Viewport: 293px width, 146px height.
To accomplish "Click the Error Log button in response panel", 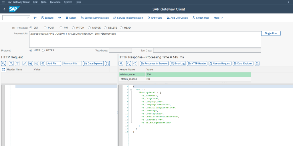I will click(177, 63).
